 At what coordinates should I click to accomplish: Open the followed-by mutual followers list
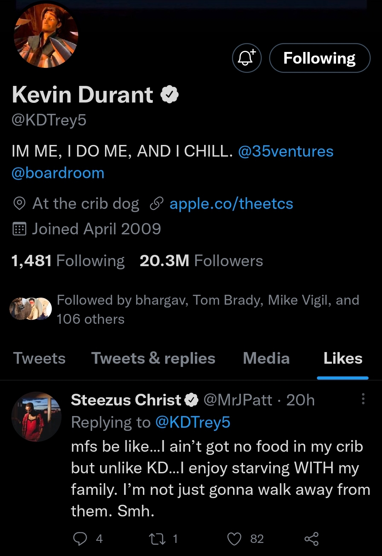[208, 309]
